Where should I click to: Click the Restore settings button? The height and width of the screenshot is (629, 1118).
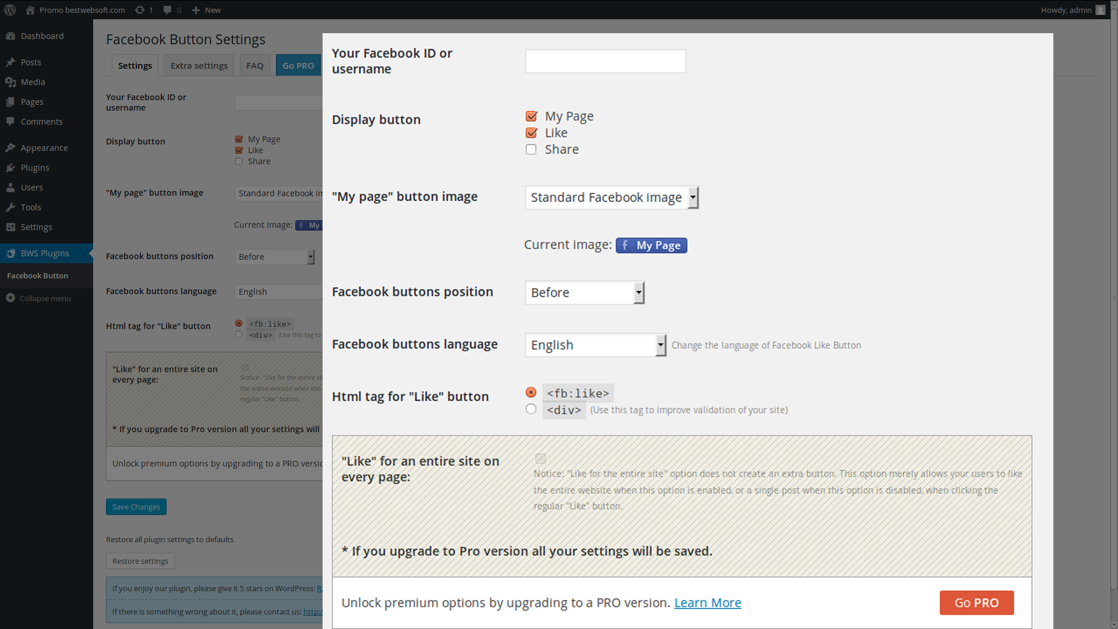140,561
